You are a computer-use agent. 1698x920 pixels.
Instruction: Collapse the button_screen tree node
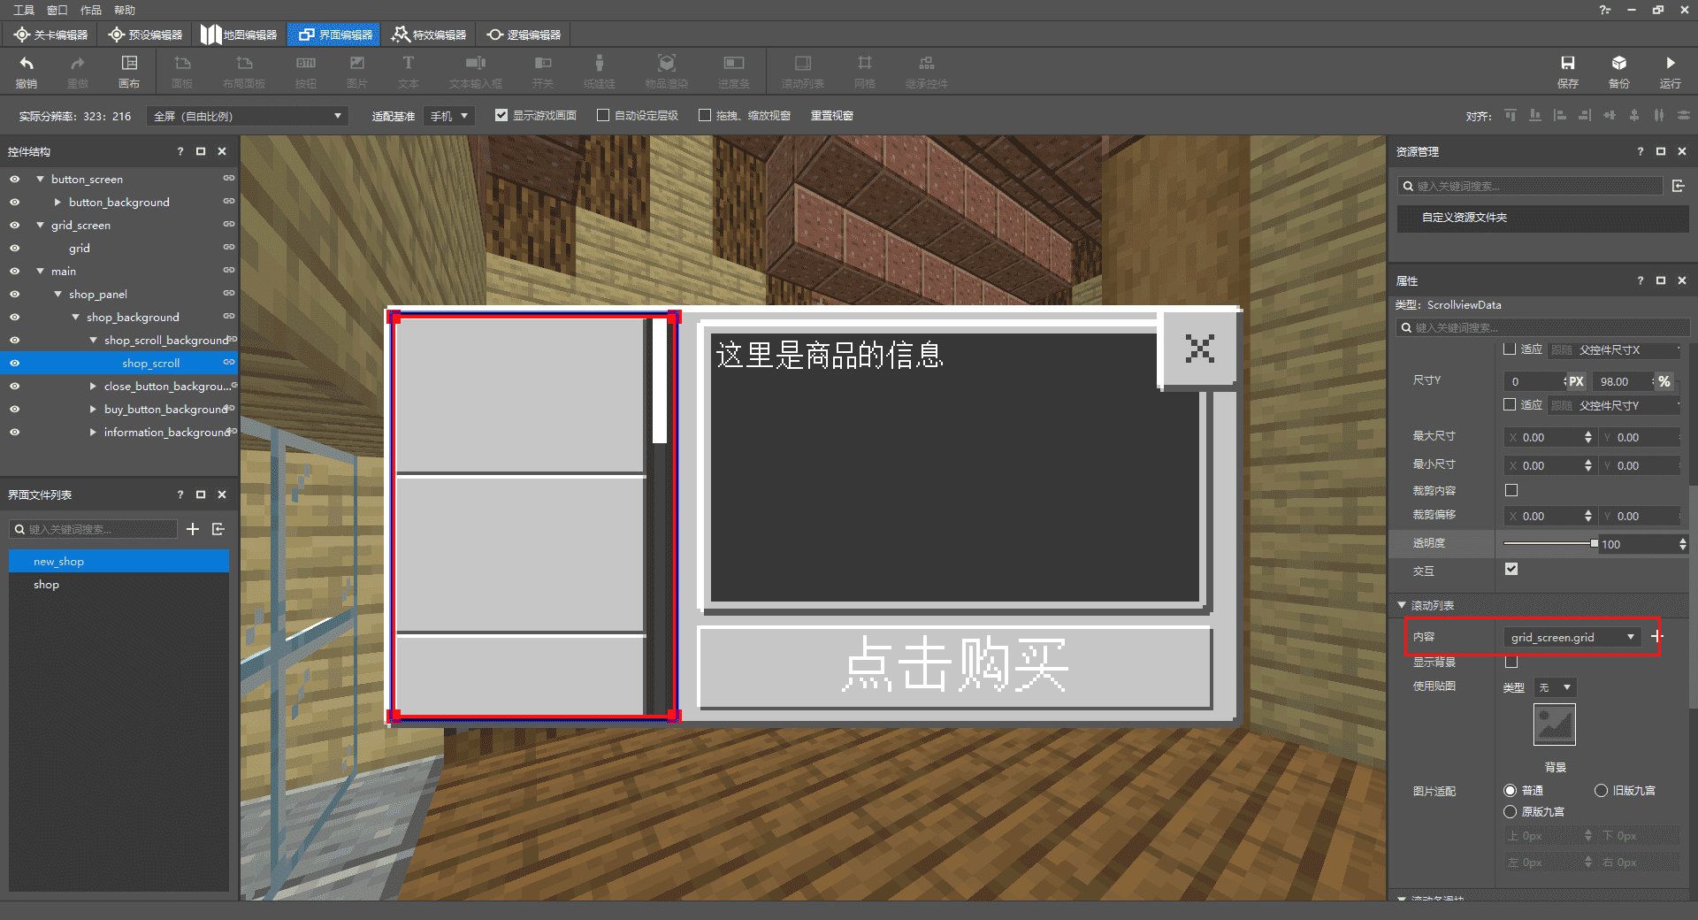tap(40, 179)
